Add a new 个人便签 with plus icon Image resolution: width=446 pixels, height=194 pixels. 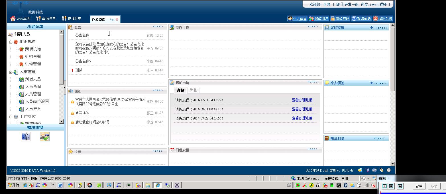(372, 83)
